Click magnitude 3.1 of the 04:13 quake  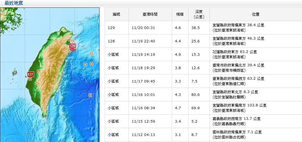click(178, 135)
